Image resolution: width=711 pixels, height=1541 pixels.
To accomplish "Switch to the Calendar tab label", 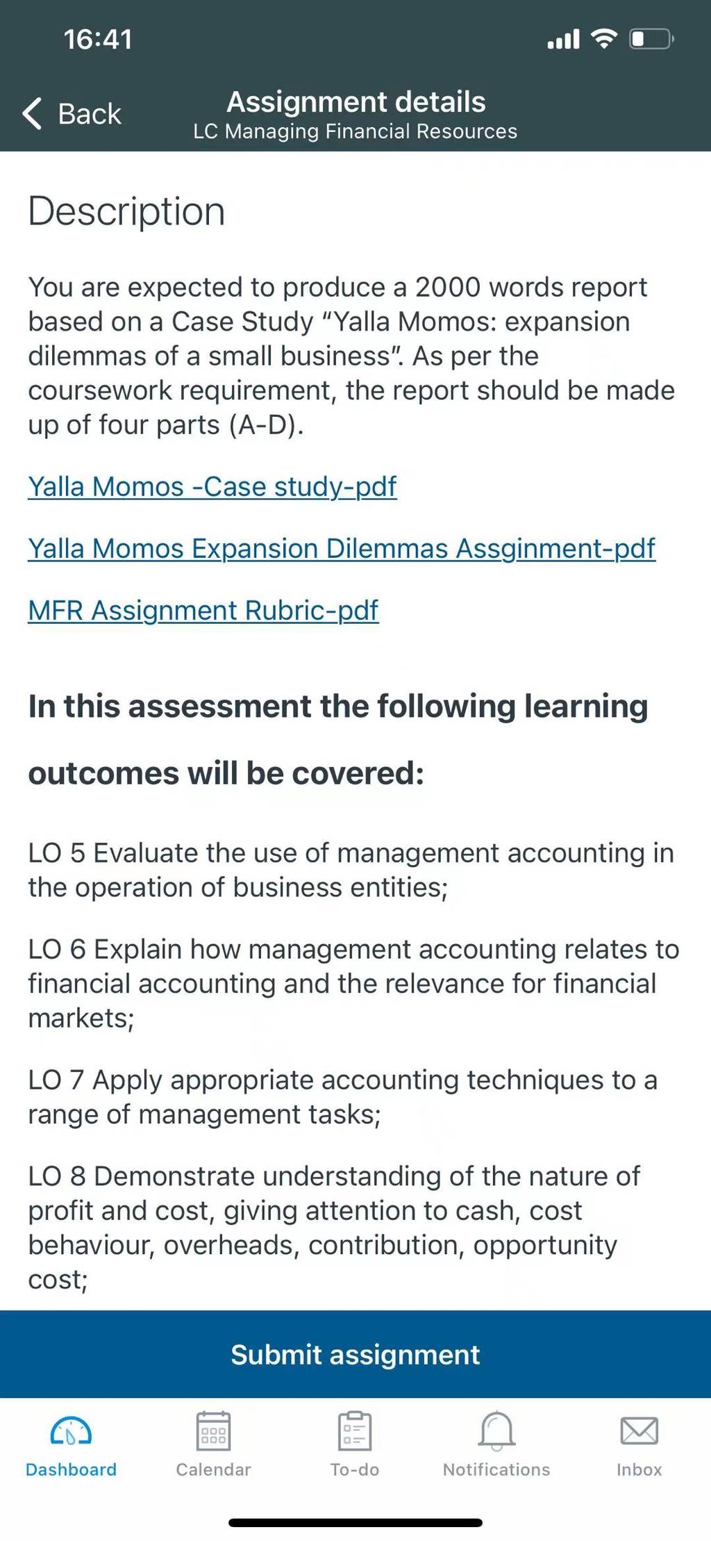I will (213, 1469).
